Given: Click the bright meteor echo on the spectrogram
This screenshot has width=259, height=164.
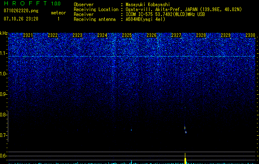Looking at the screenshot, I should (185, 130).
